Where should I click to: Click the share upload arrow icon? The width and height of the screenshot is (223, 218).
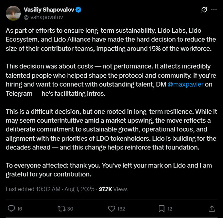click(x=212, y=208)
